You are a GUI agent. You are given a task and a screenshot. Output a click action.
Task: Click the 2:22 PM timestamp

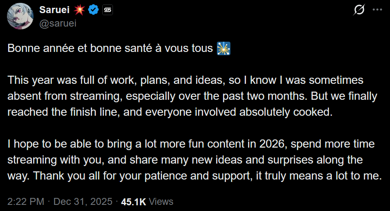tap(26, 202)
